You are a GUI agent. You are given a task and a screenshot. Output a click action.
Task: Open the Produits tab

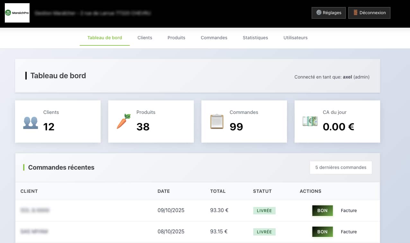click(x=176, y=38)
